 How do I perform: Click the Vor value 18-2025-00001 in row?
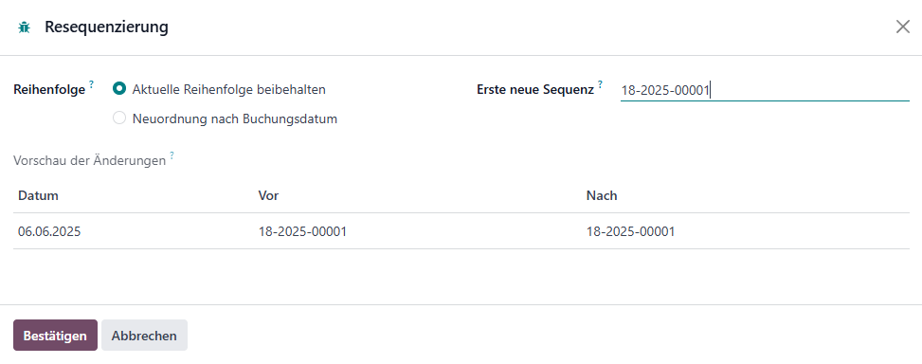[302, 231]
